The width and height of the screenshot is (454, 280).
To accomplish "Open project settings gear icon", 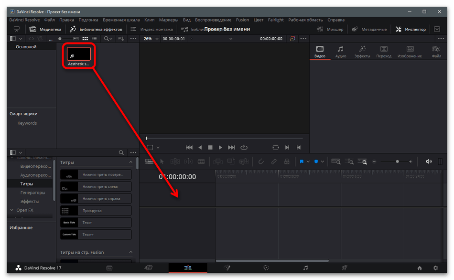I will pos(435,268).
